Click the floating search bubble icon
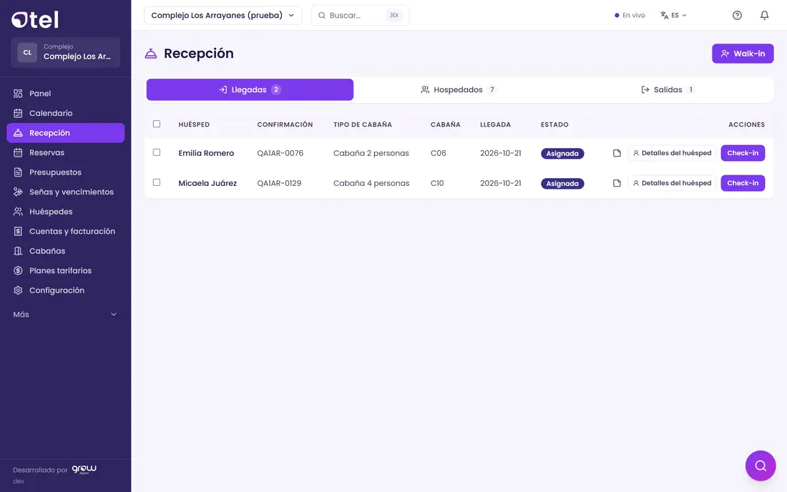Screen dimensions: 787x492 761,466
